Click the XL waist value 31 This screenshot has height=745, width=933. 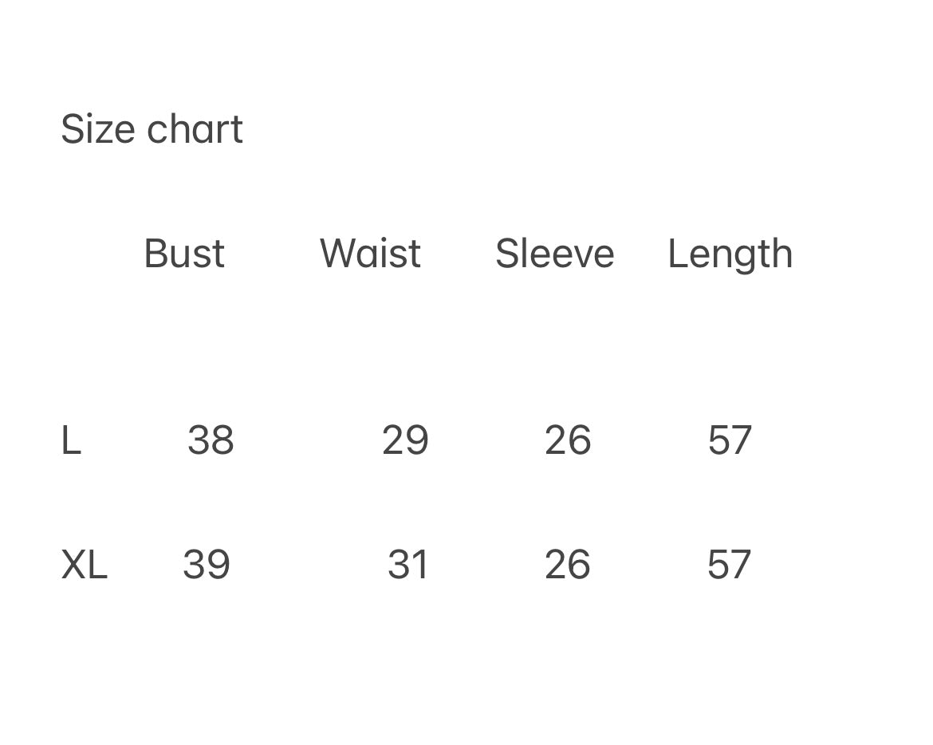click(407, 566)
